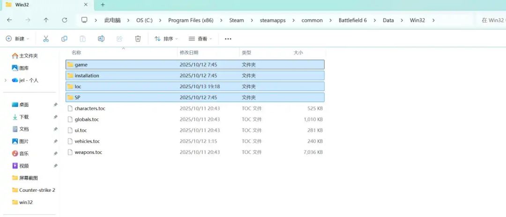Open 桌面 (Desktop) quick access
506x217 pixels.
point(20,105)
